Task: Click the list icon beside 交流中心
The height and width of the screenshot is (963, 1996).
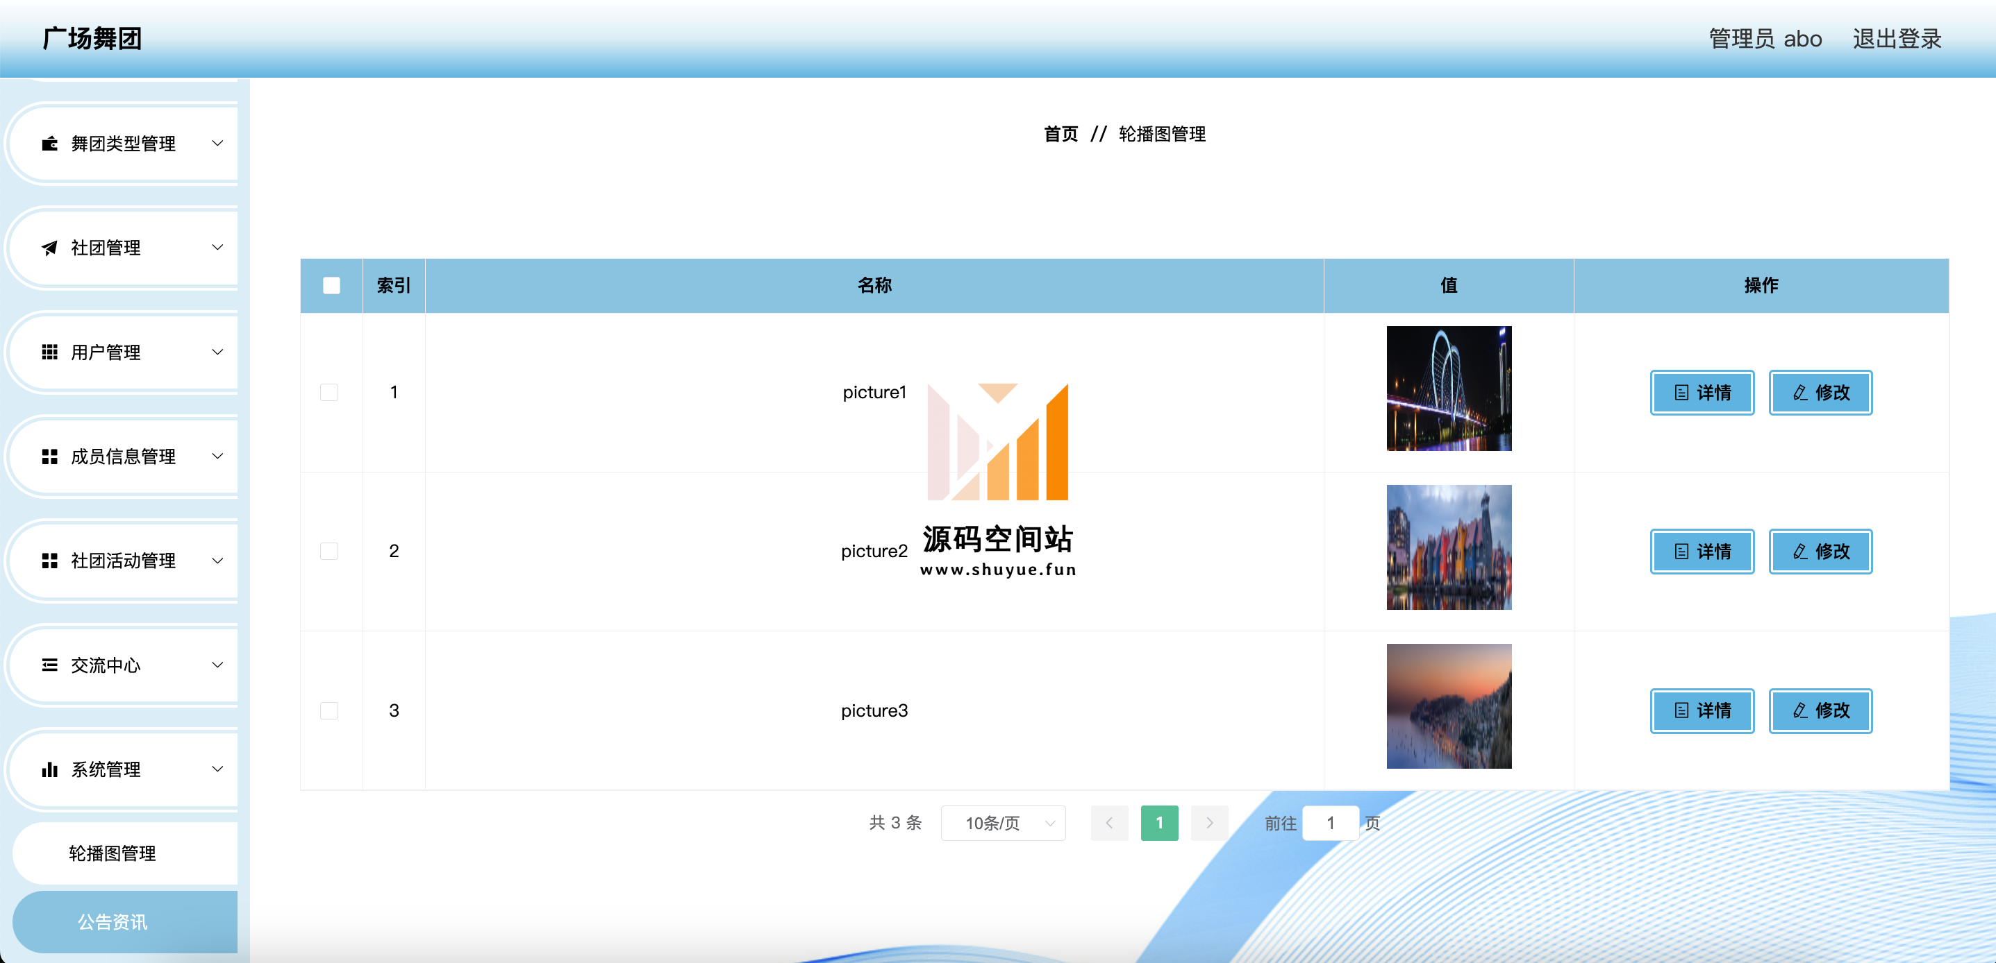Action: (x=49, y=665)
